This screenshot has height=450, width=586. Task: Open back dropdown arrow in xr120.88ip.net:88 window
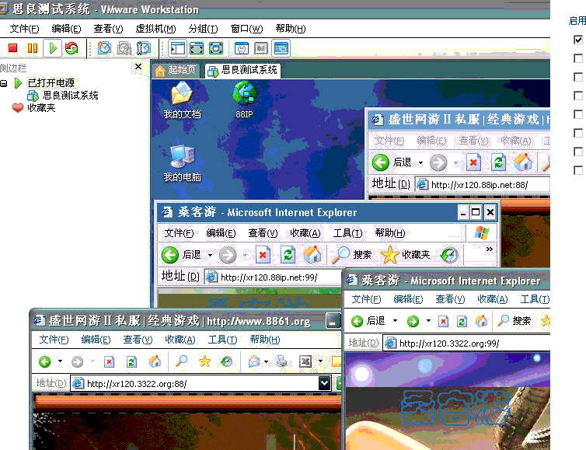[420, 163]
